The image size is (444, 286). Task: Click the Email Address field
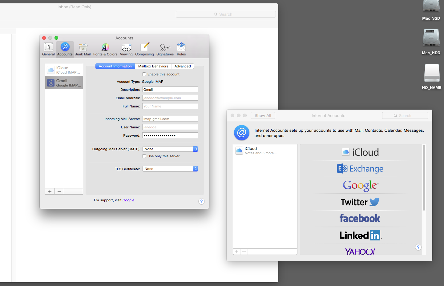pos(170,98)
